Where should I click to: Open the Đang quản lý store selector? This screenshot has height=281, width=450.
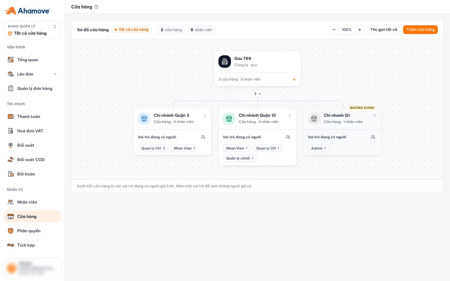coord(32,30)
